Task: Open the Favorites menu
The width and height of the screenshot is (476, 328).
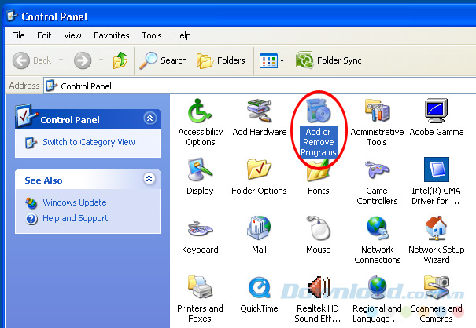Action: coord(112,35)
